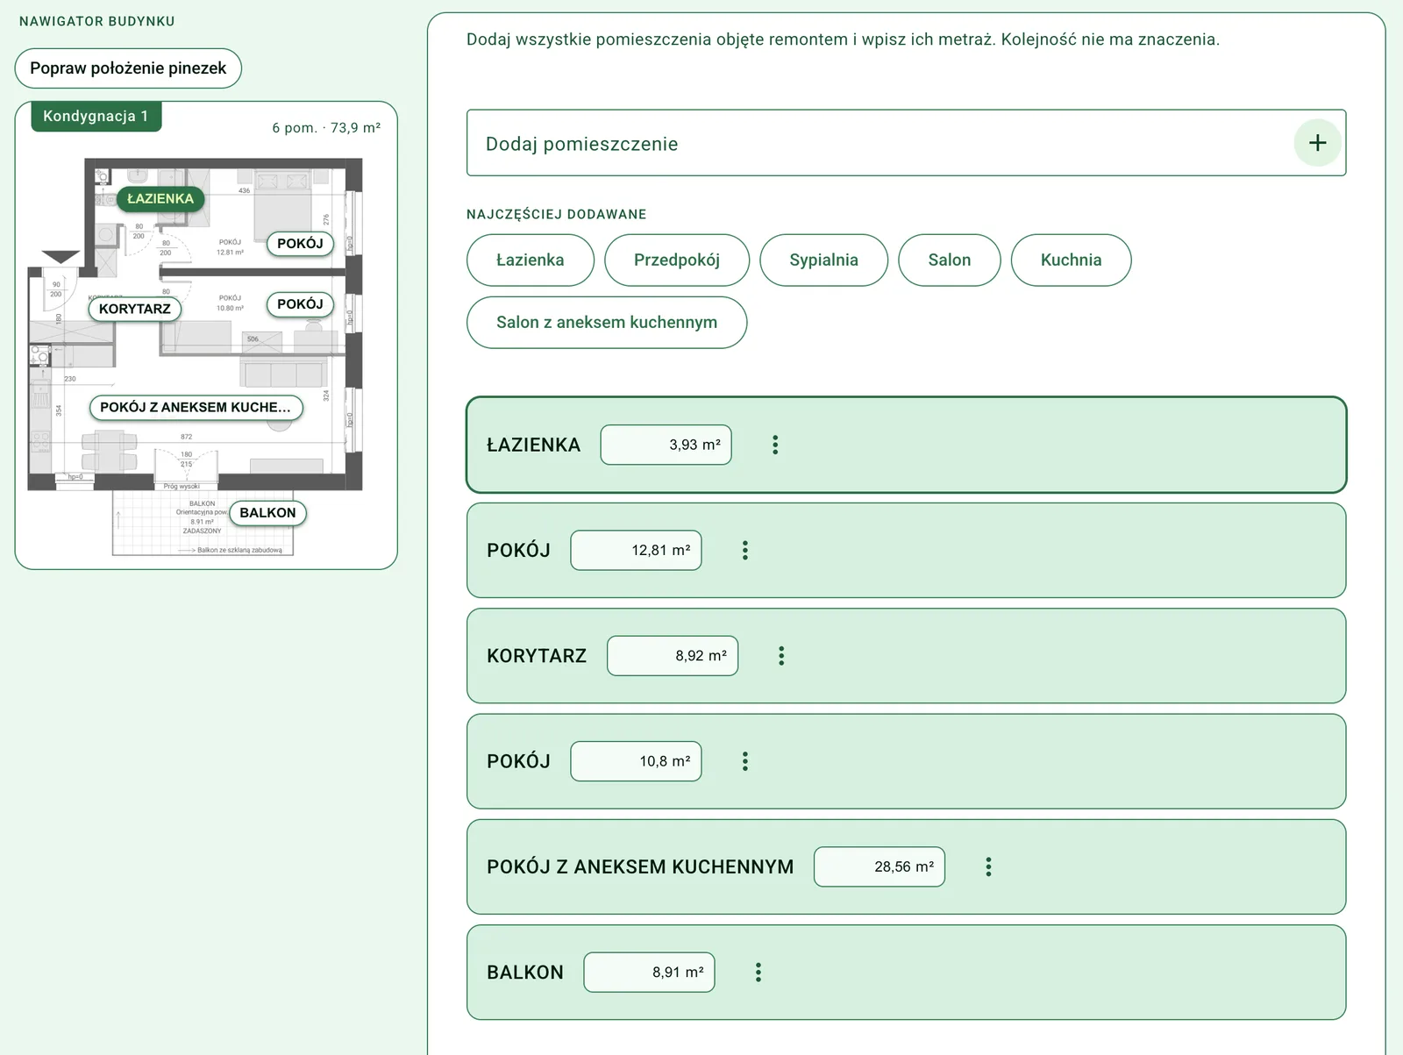This screenshot has height=1055, width=1403.
Task: Edit KORYTARZ area field 8,92 m²
Action: pos(673,656)
